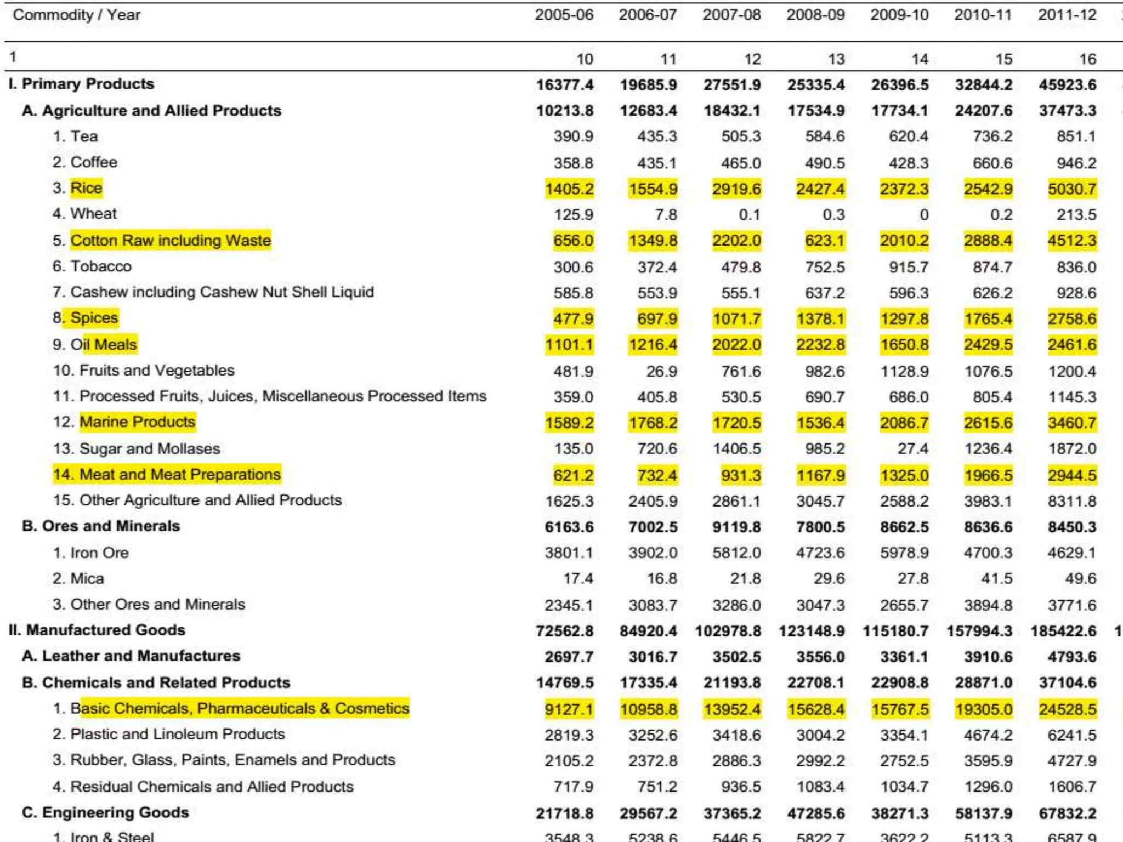The height and width of the screenshot is (842, 1123).
Task: Click the 2005-06 year column header
Action: (x=564, y=15)
